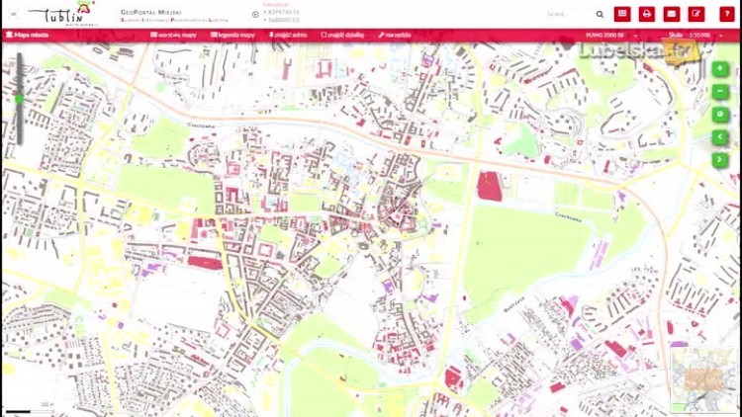The image size is (742, 417).
Task: Go to previous map view arrow
Action: (720, 137)
